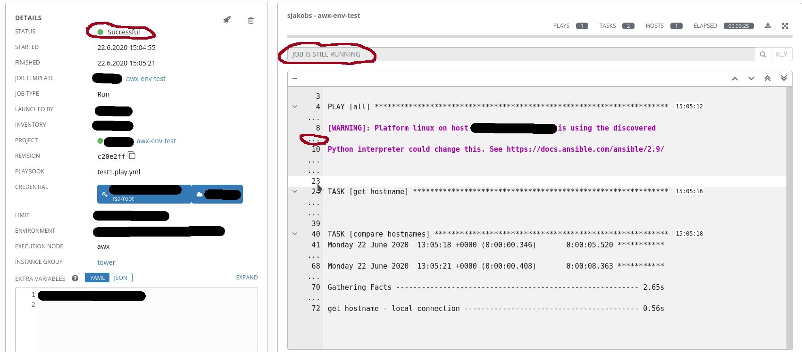Click the PLAYS count badge

point(582,26)
